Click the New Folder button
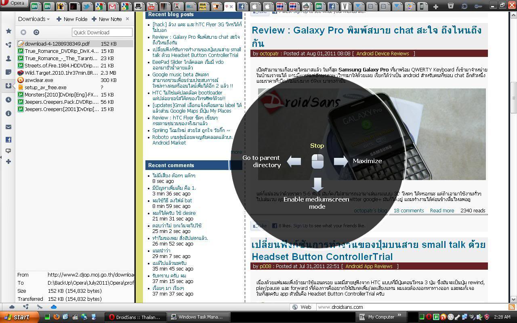The height and width of the screenshot is (323, 517). coord(72,19)
